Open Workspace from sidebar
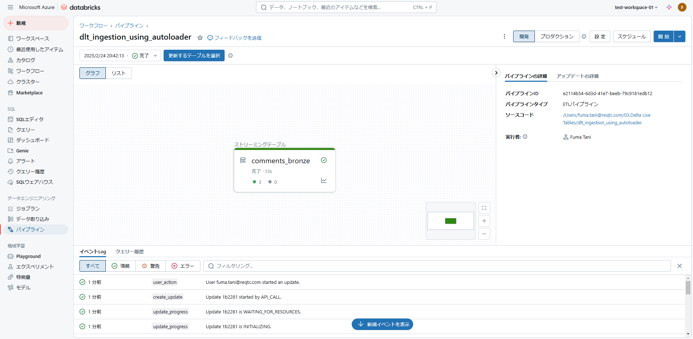The width and height of the screenshot is (693, 339). pos(35,39)
